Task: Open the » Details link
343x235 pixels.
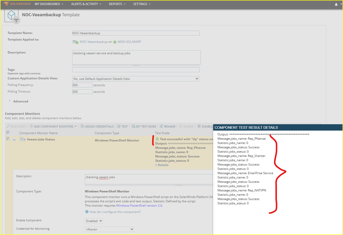Action: (162, 165)
